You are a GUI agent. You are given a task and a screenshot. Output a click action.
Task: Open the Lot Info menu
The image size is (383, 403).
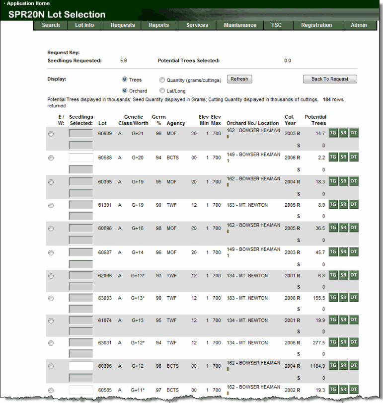tap(84, 25)
